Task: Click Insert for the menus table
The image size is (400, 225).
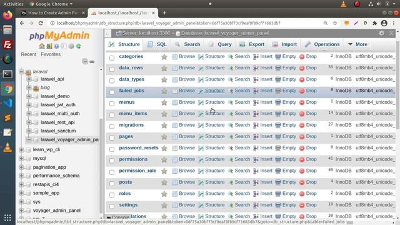Action: (263, 102)
